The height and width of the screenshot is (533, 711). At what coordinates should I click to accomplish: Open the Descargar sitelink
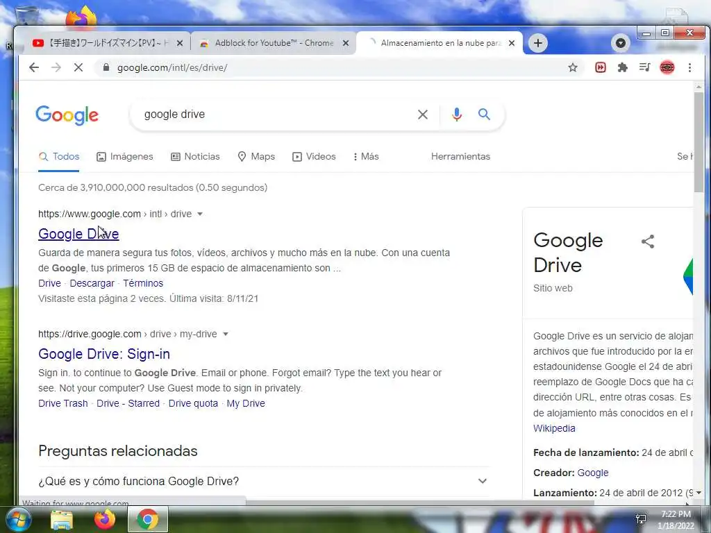coord(92,283)
